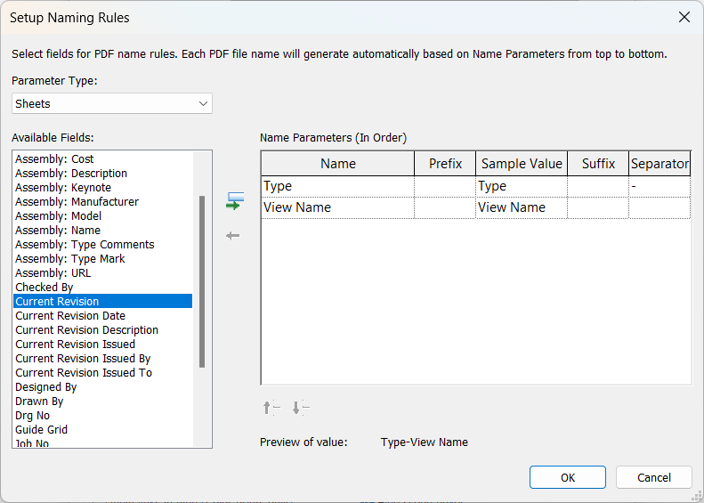Click the Separator cell of View Name row
704x503 pixels.
(659, 207)
